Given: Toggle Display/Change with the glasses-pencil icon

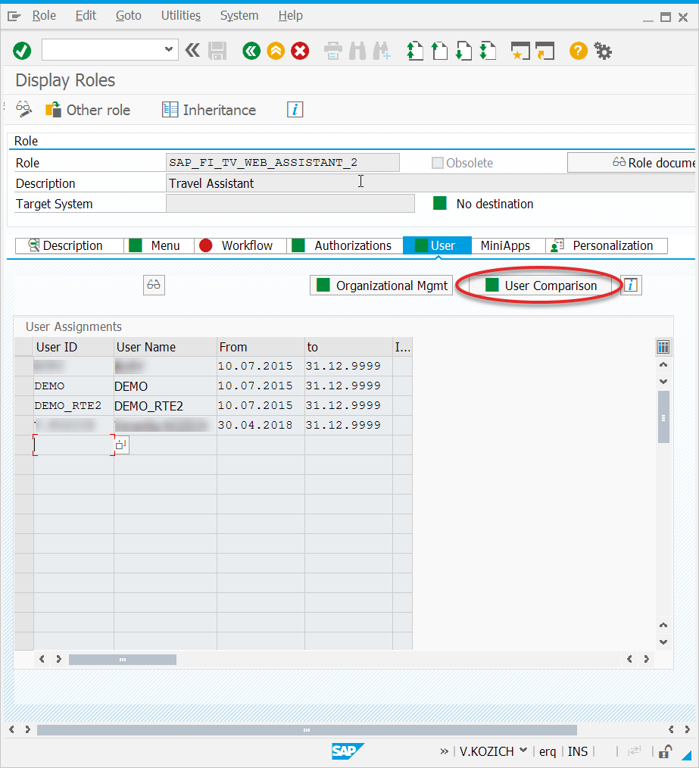Looking at the screenshot, I should tap(23, 109).
